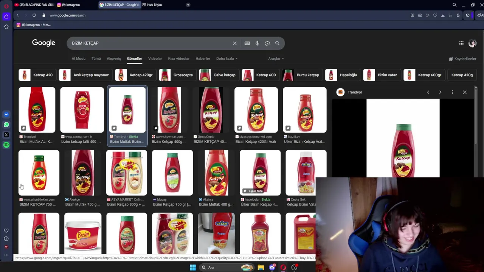Open the Opera account profile icon
The width and height of the screenshot is (484, 272).
point(458,15)
